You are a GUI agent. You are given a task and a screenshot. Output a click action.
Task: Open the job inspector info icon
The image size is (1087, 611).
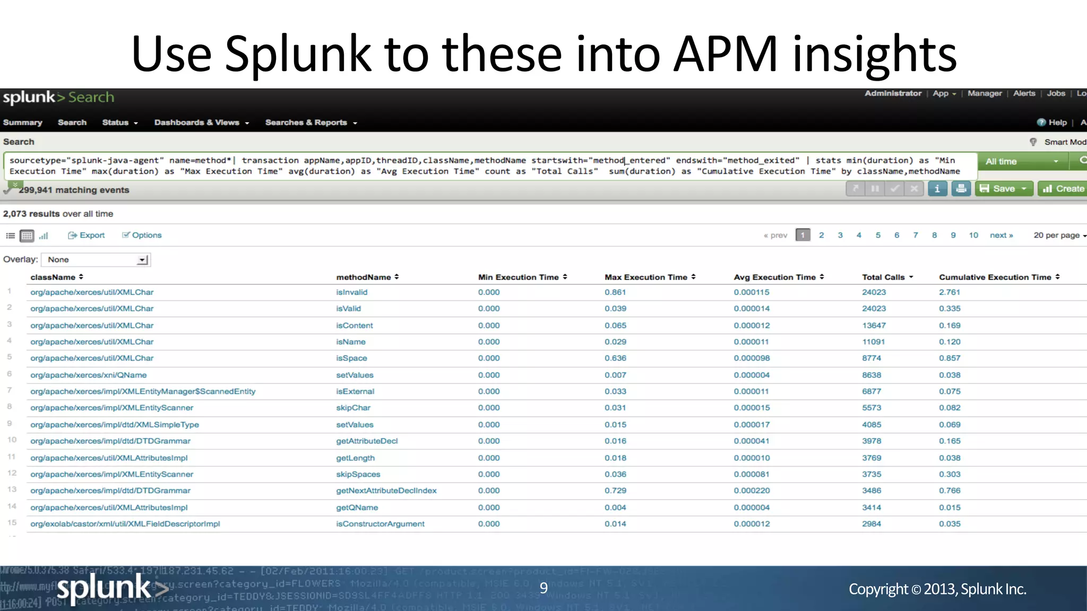[937, 189]
